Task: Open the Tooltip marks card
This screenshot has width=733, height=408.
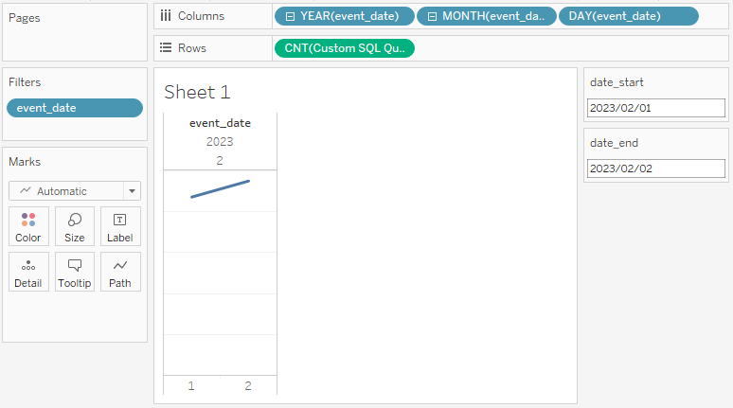Action: 74,272
